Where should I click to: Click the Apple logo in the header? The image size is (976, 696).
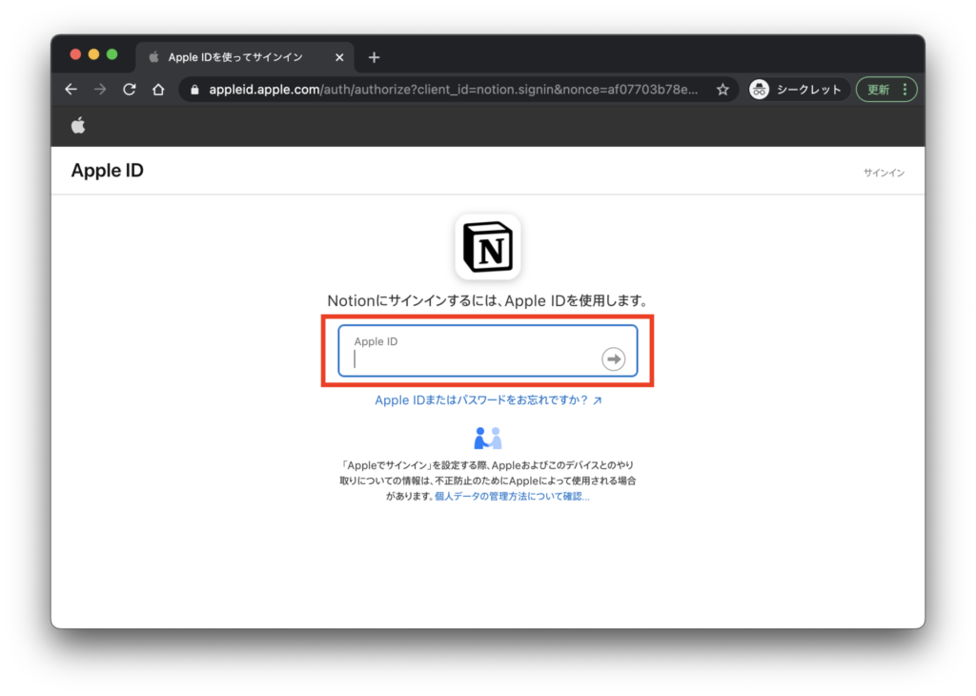click(x=78, y=126)
